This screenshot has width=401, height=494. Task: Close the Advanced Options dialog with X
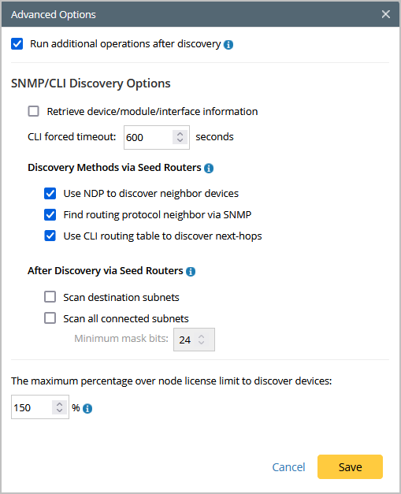(x=385, y=14)
